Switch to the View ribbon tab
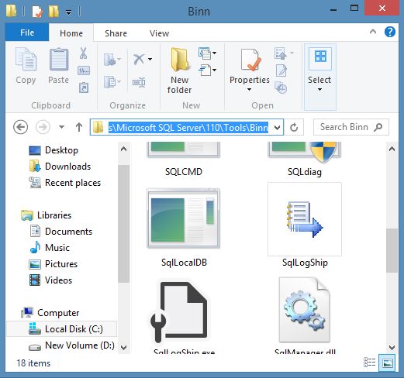The height and width of the screenshot is (378, 404). pyautogui.click(x=159, y=33)
